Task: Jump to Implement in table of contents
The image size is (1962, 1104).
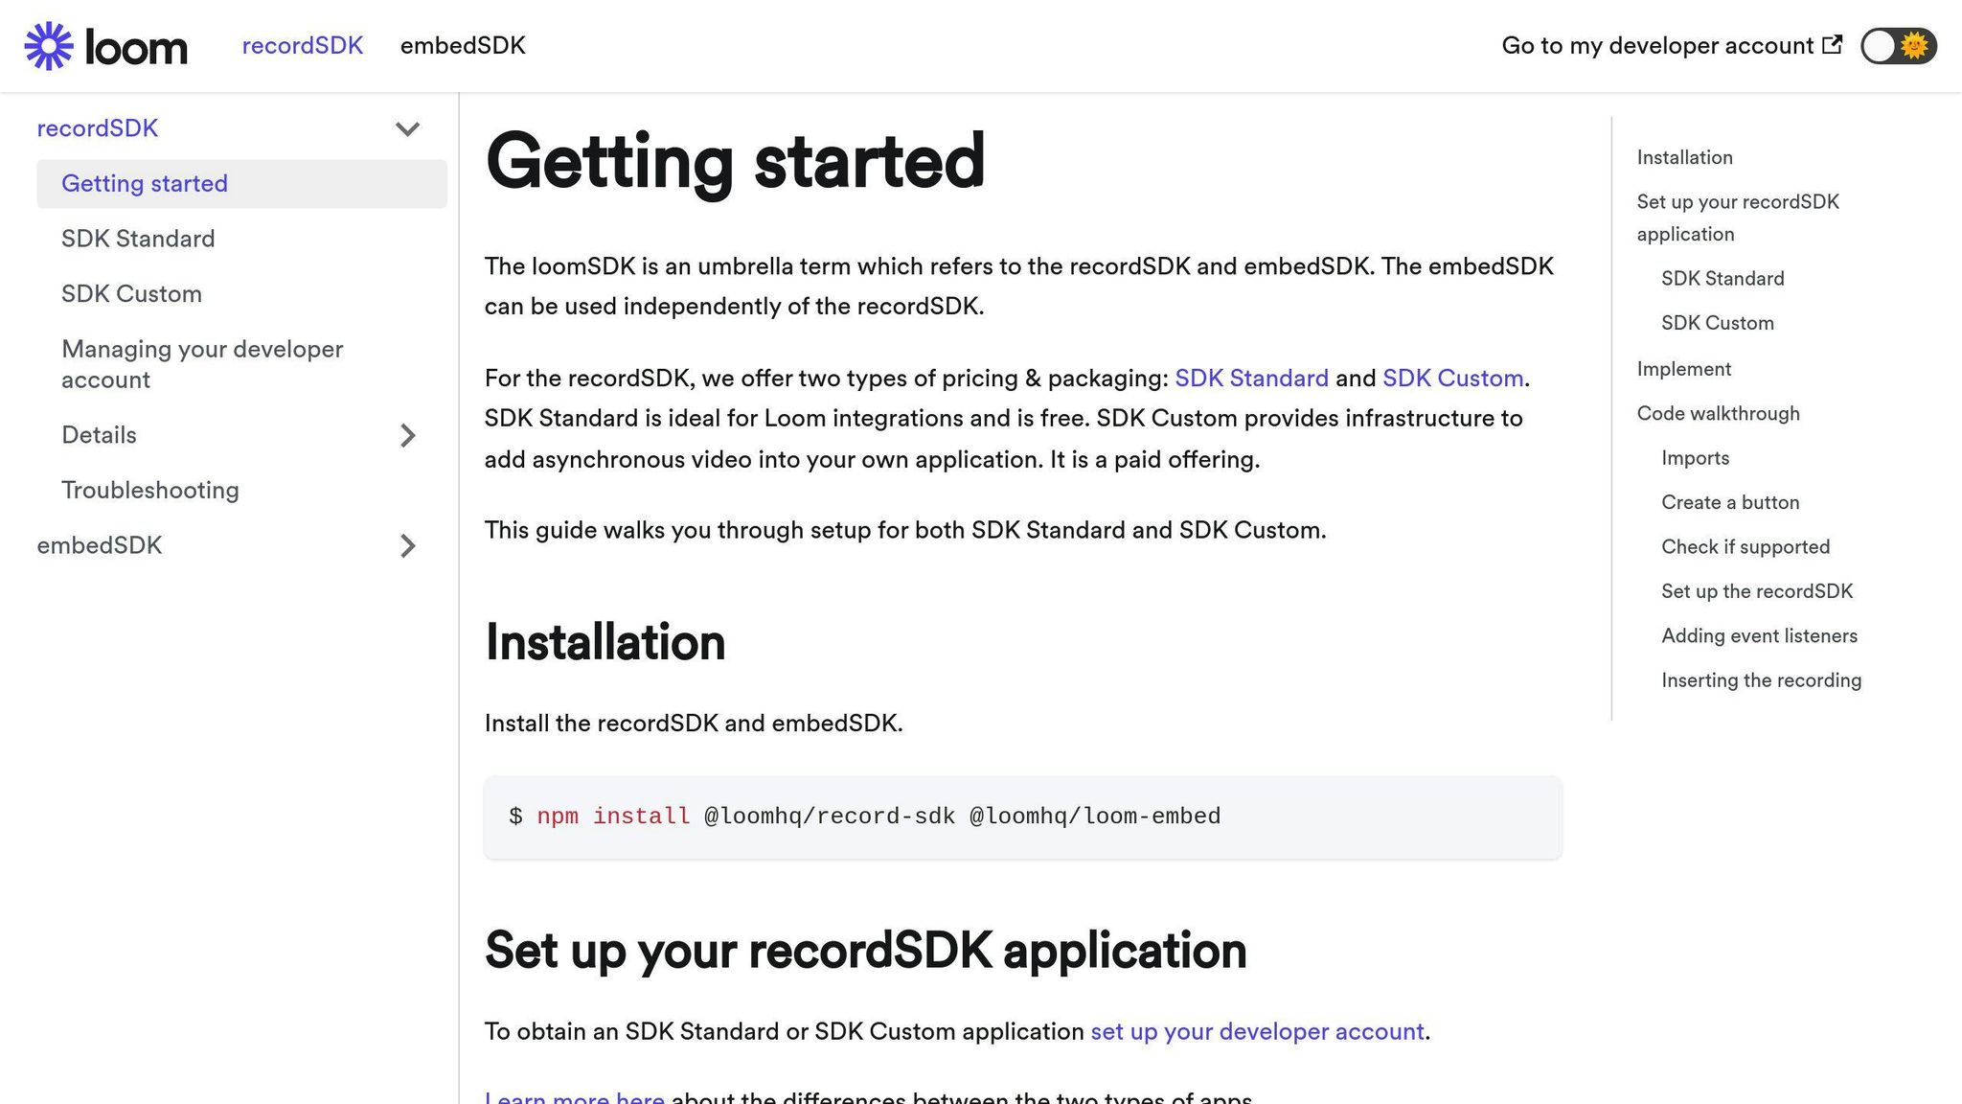Action: [1683, 369]
